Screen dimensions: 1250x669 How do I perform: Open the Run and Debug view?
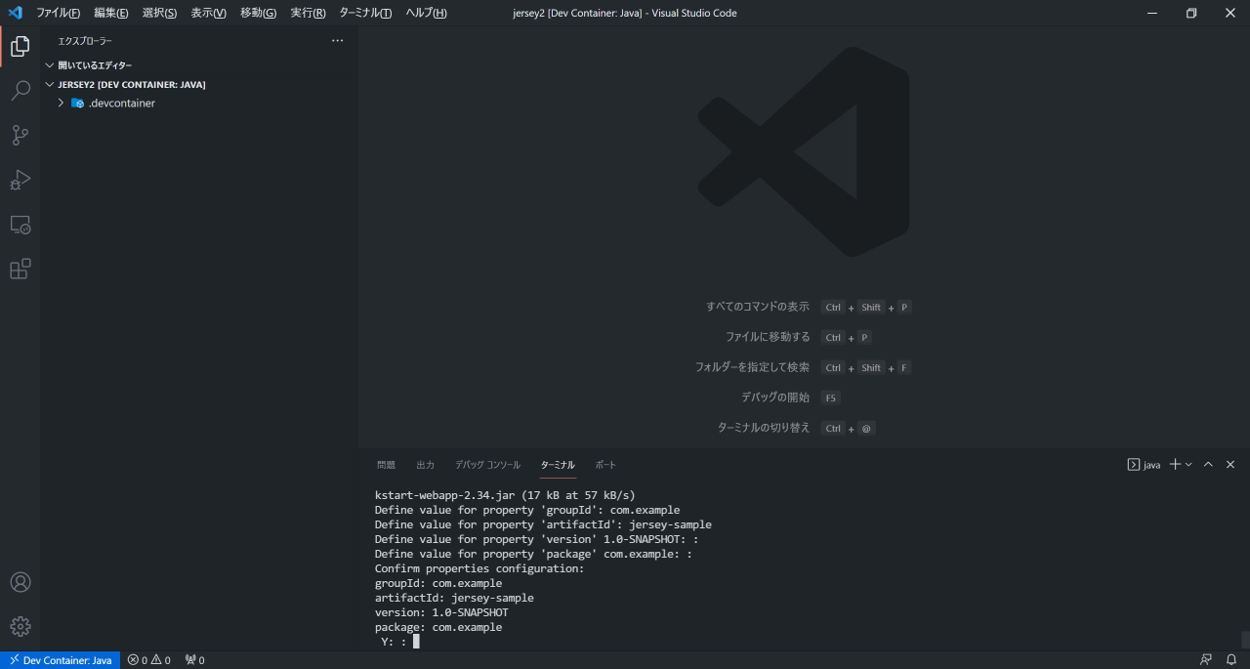tap(20, 180)
